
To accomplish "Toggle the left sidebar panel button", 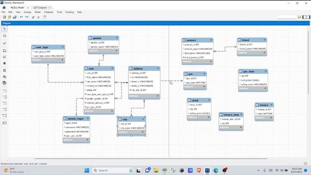I will (x=305, y=17).
